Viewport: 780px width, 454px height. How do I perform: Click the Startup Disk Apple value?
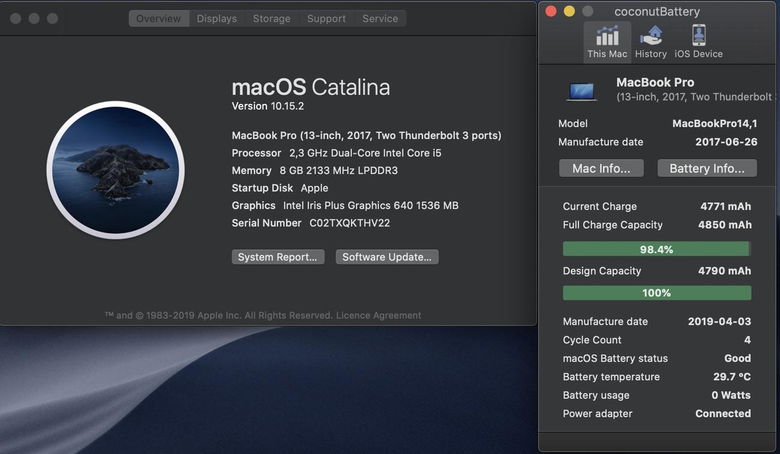(314, 188)
